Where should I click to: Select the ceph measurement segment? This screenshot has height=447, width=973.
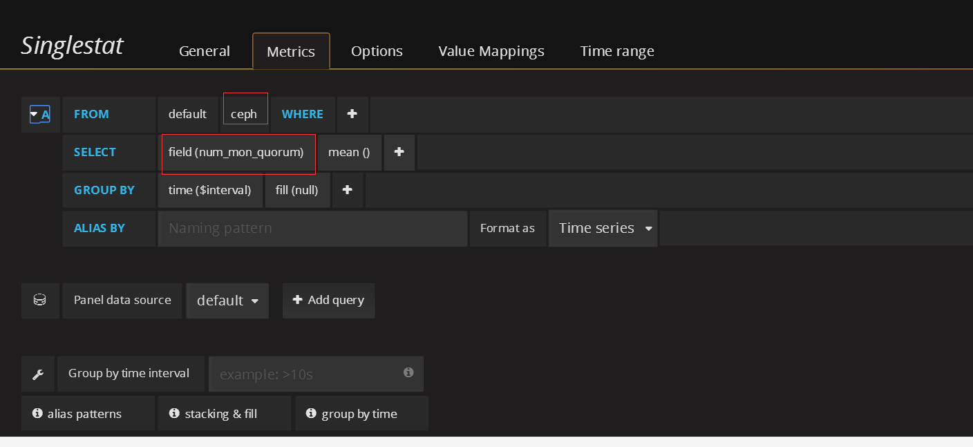point(244,114)
